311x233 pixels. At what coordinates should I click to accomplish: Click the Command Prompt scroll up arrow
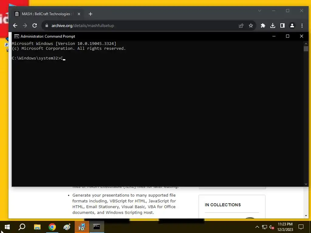click(x=306, y=44)
